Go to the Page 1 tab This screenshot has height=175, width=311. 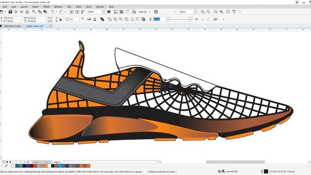(36, 162)
